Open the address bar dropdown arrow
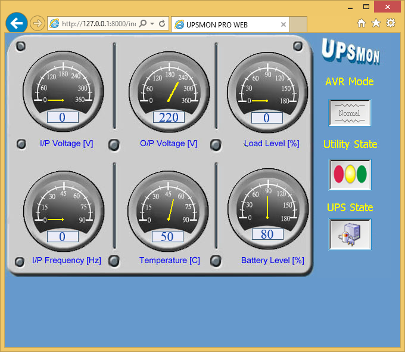 click(x=152, y=24)
